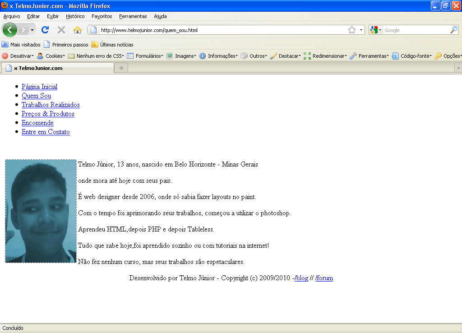Open the Opções toolbar menu

(448, 55)
